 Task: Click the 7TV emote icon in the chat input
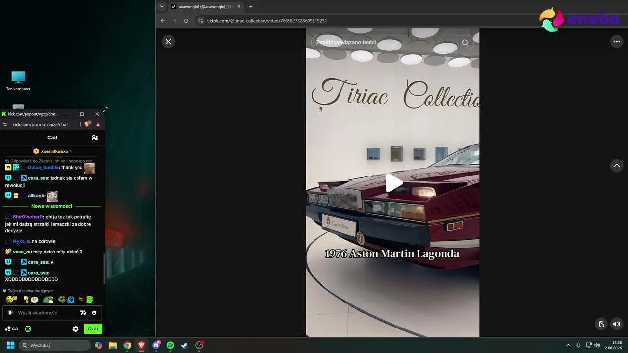coord(83,313)
